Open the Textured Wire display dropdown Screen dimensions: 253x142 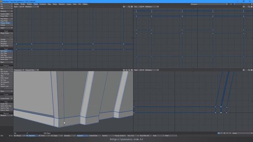32,70
